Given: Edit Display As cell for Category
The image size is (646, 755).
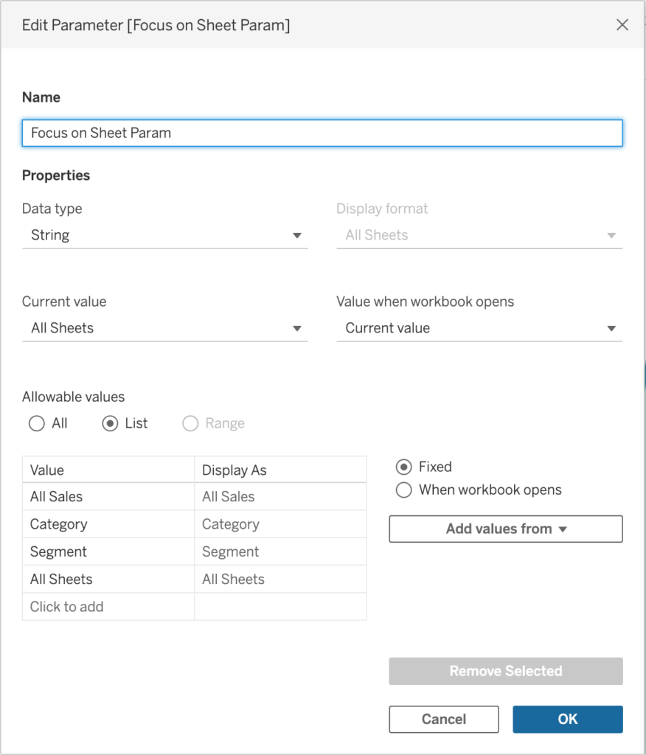Looking at the screenshot, I should pos(280,525).
